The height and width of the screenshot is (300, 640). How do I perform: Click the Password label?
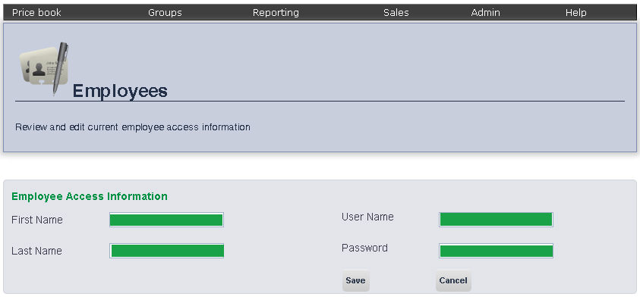[x=364, y=248]
